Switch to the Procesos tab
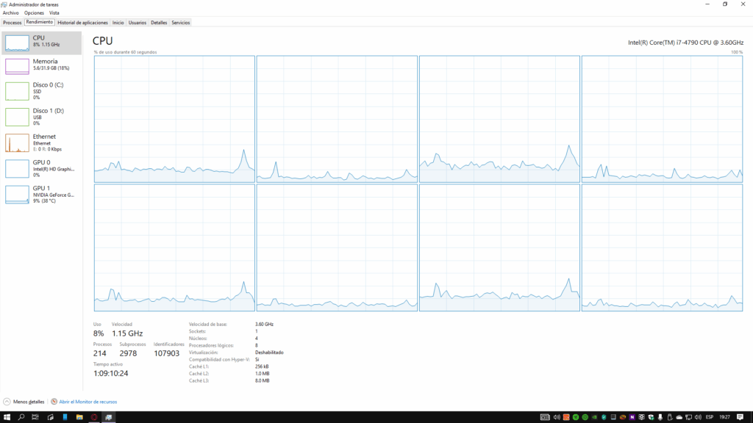Screen dimensions: 753x423 tap(13, 22)
